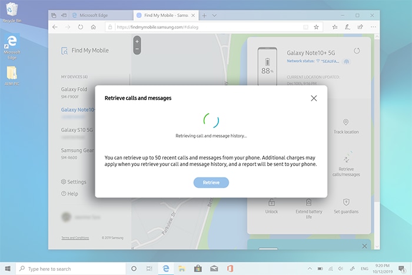Screen dimensions: 412x275
Task: Open the Help page
Action: (x=69, y=194)
